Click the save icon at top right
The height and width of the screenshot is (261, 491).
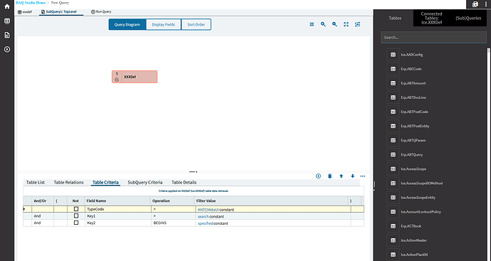point(475,4)
